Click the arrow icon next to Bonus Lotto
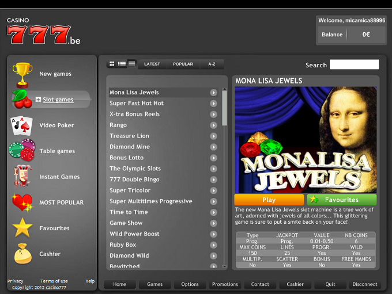 pyautogui.click(x=213, y=158)
